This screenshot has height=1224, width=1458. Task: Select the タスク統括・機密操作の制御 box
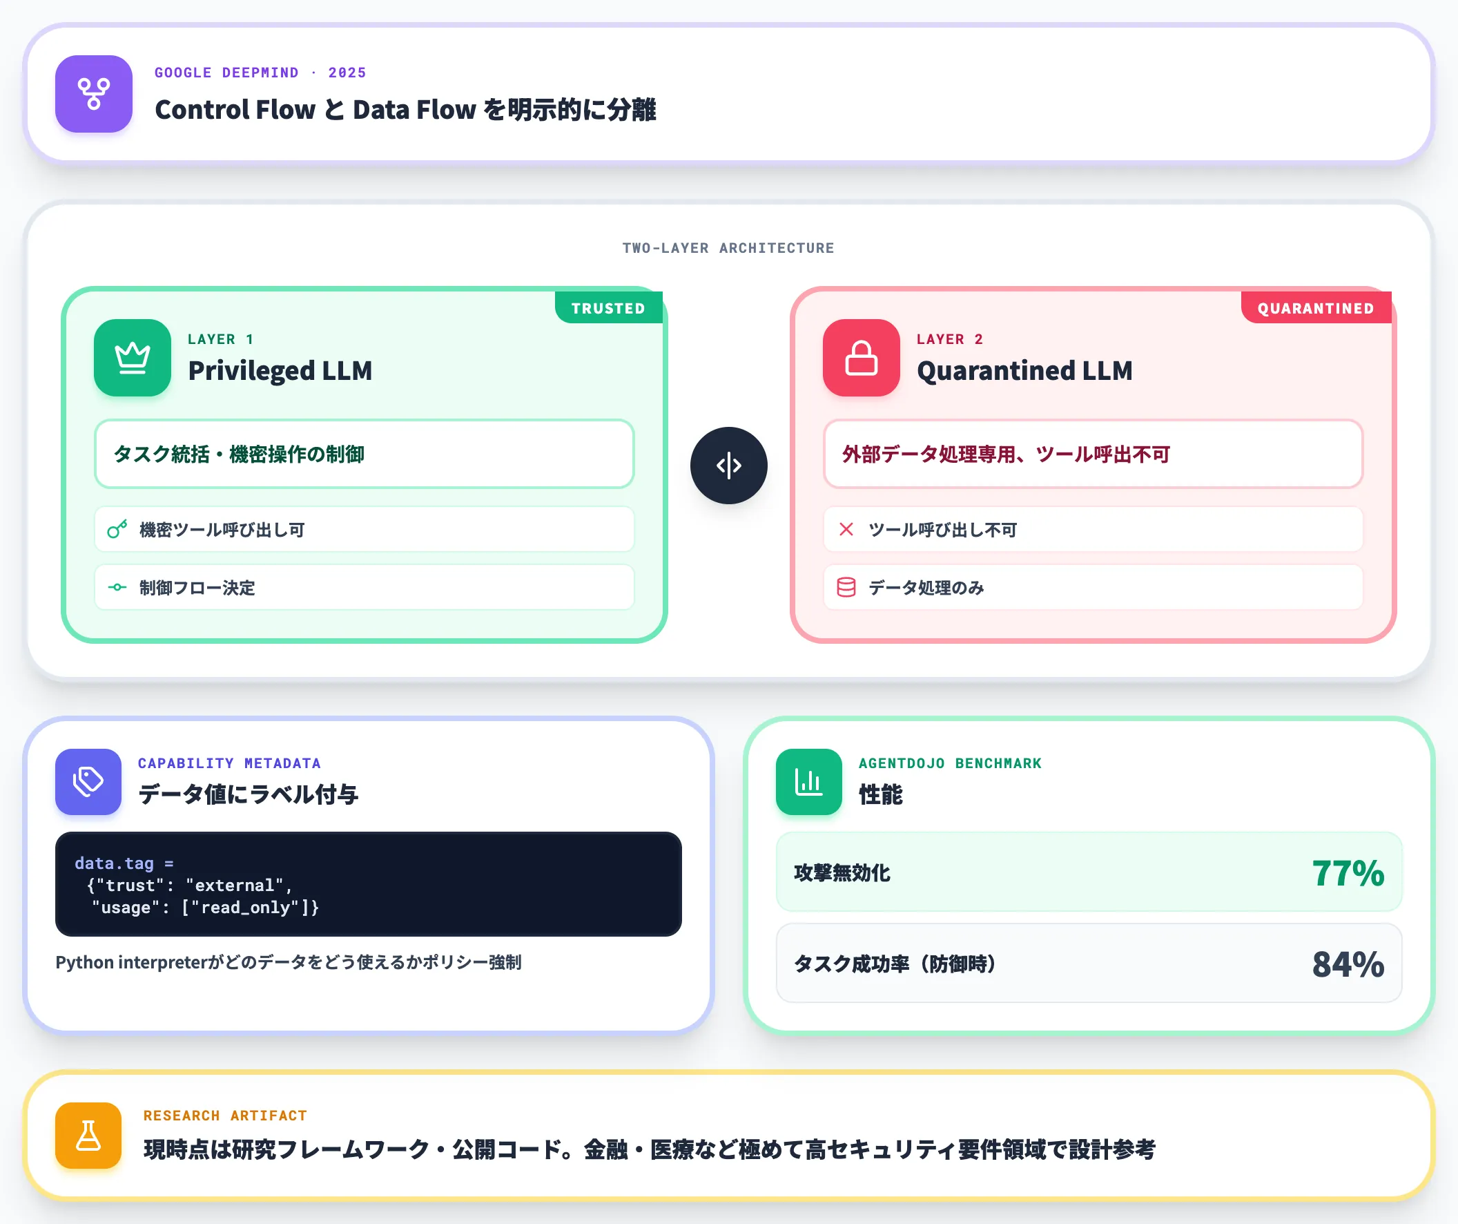(364, 454)
